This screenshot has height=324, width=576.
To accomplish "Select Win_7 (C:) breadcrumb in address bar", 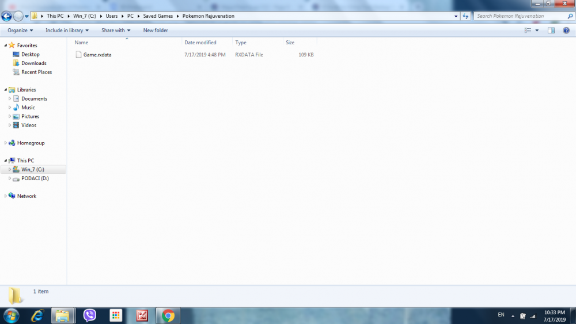I will pyautogui.click(x=85, y=16).
